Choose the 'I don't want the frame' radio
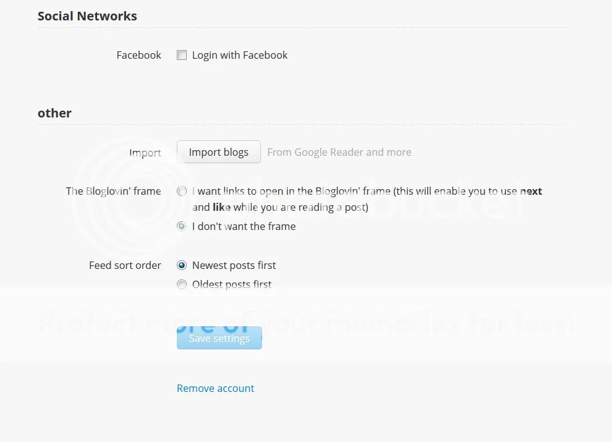The height and width of the screenshot is (442, 612). 182,226
